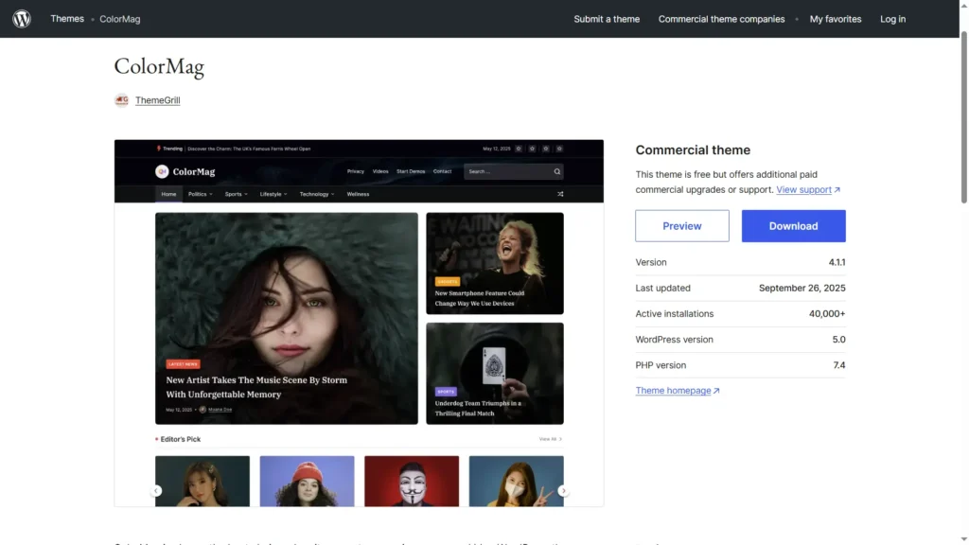
Task: Click the scrollbar down arrow
Action: pos(963,539)
